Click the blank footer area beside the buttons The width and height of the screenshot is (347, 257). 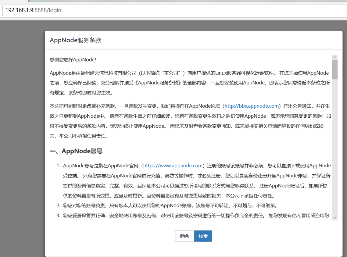click(277, 236)
